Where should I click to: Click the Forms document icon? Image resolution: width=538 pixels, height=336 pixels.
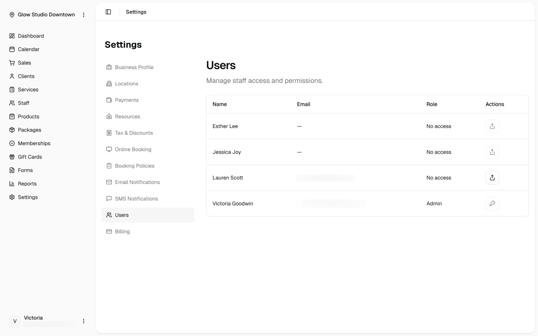[x=12, y=170]
